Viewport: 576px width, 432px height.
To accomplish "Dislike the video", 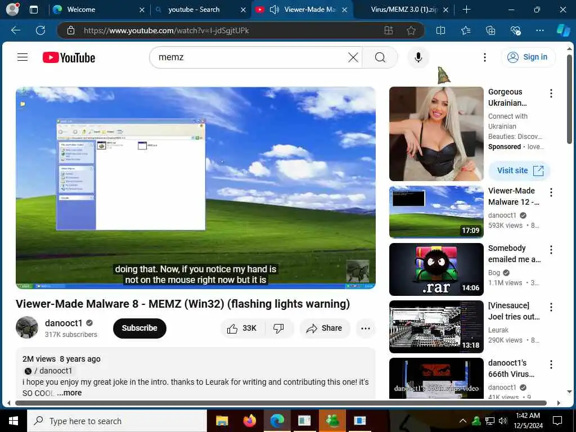I will [x=278, y=328].
